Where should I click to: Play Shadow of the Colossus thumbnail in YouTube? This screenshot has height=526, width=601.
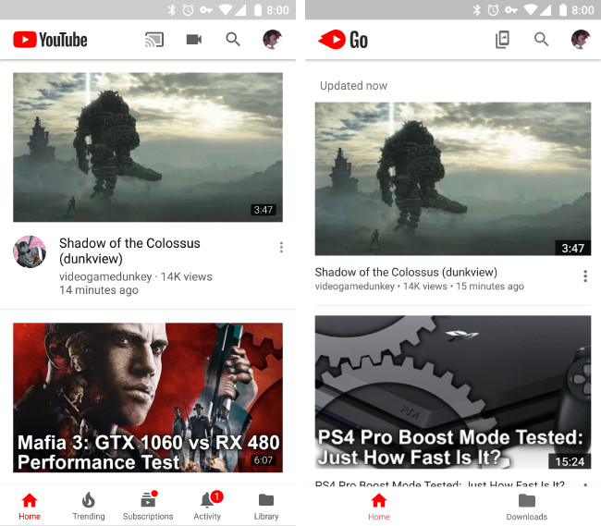click(148, 147)
